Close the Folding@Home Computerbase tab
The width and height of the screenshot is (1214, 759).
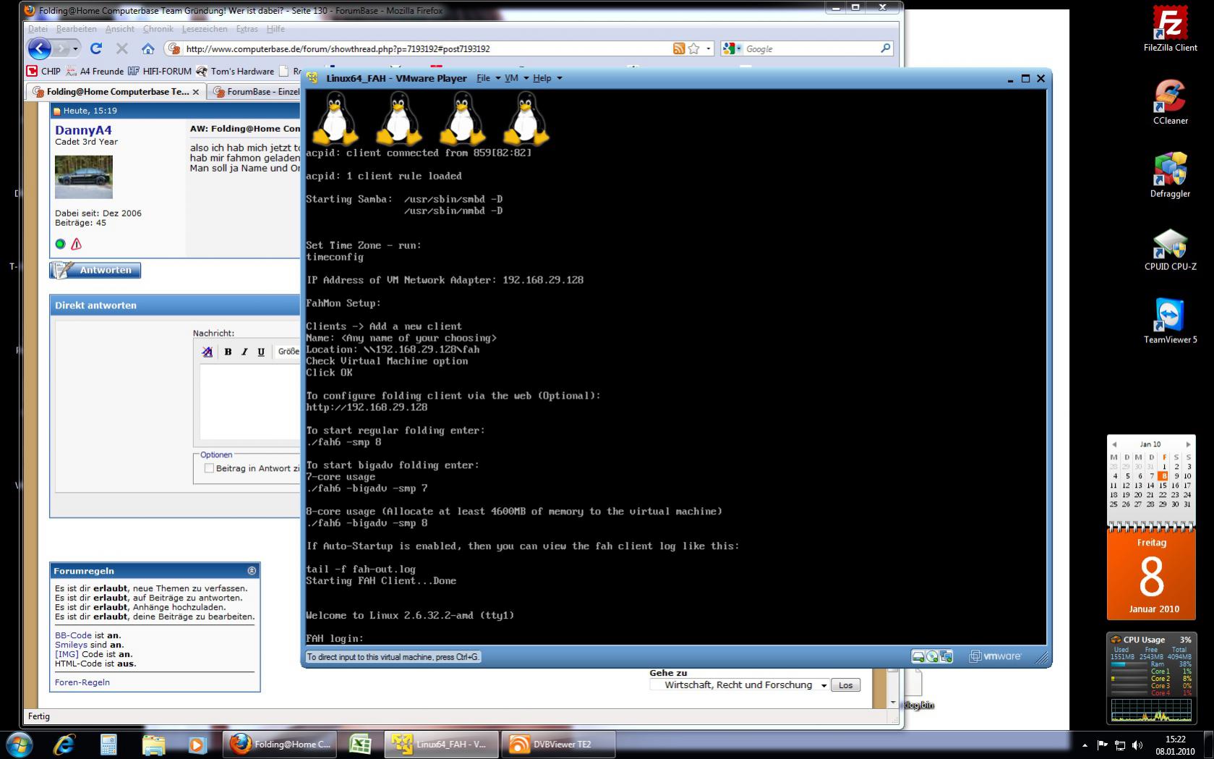tap(196, 92)
